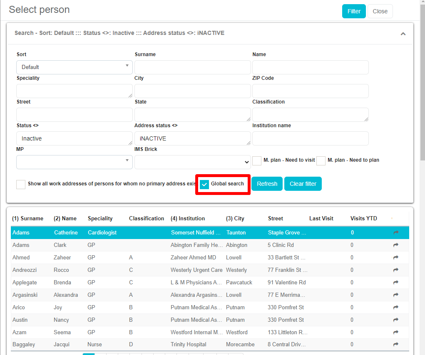
Task: Open the Sort dropdown set to Default
Action: tap(75, 67)
